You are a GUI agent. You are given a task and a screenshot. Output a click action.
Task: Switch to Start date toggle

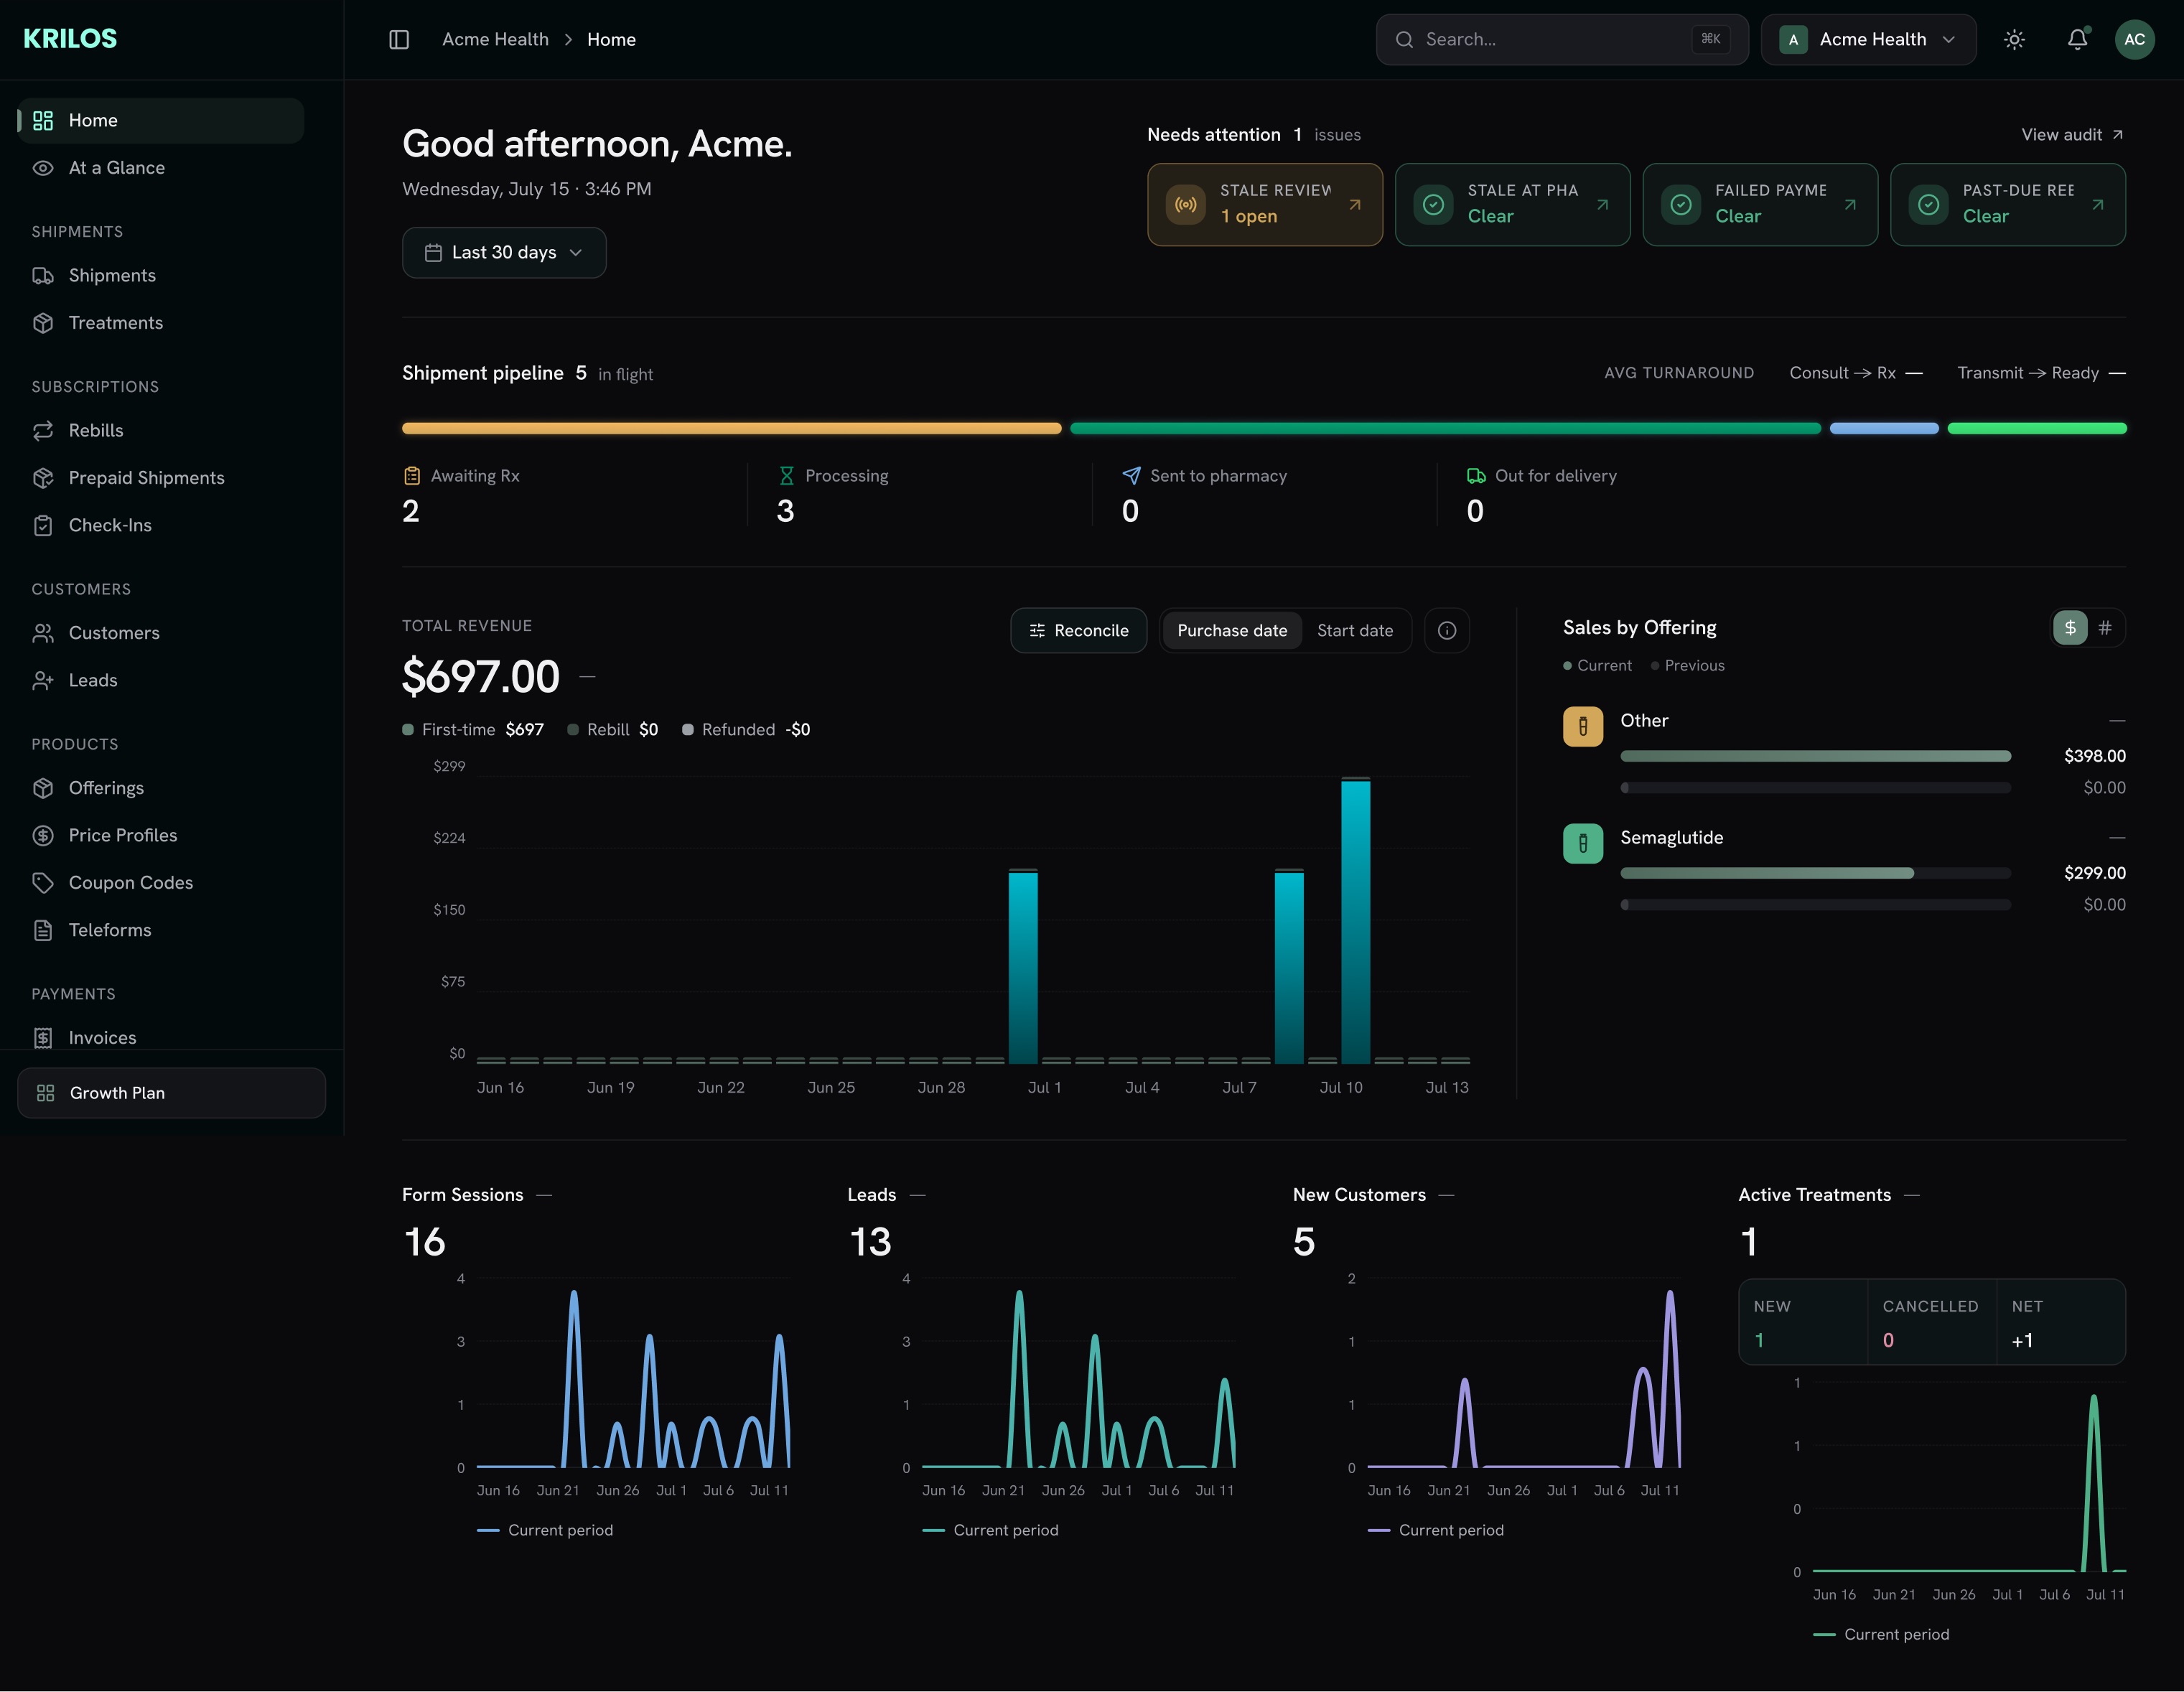pos(1355,631)
